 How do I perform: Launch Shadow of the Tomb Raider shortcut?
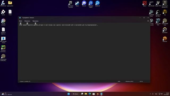(158, 13)
